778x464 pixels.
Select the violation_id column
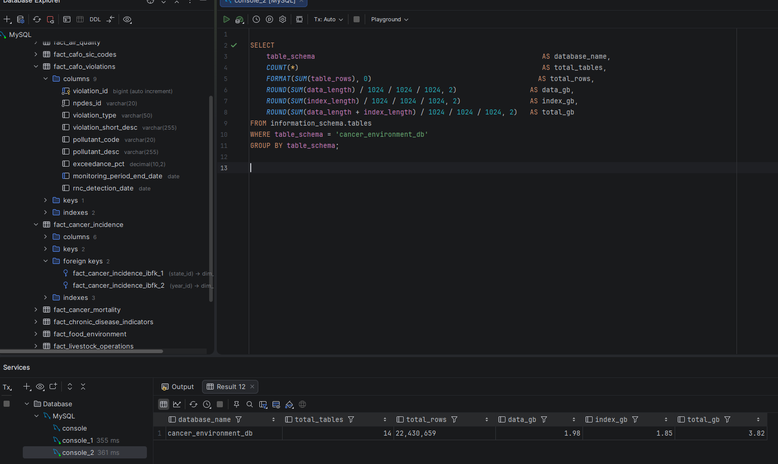(x=90, y=91)
